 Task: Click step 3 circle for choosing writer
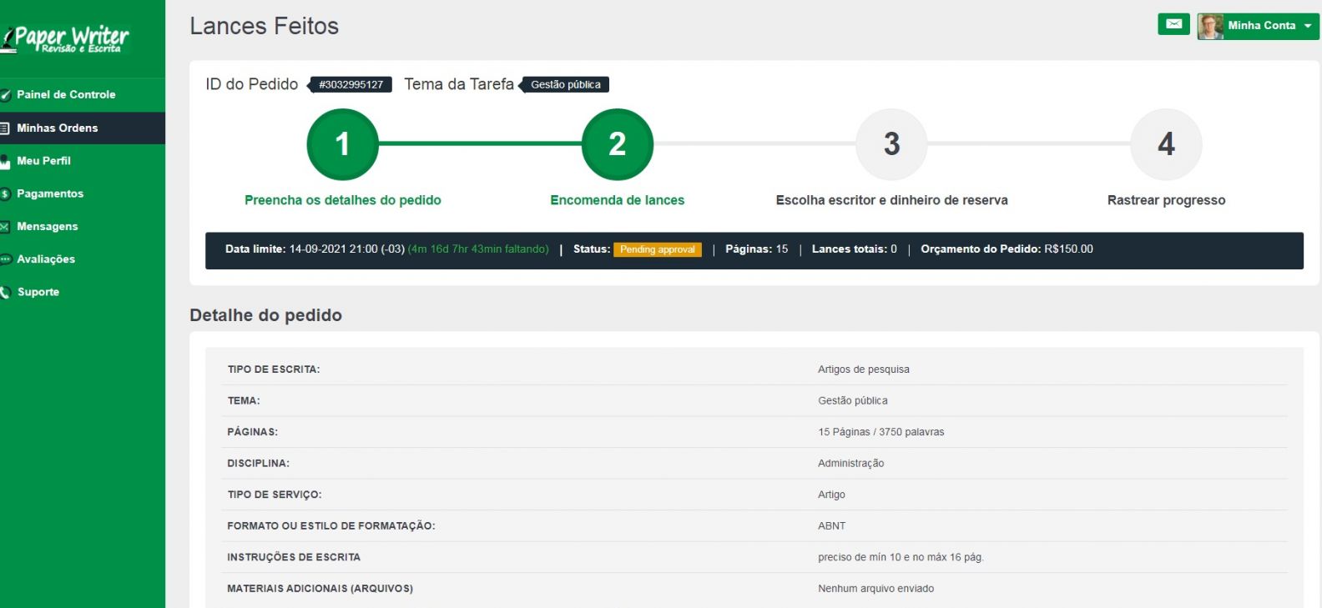tap(891, 144)
